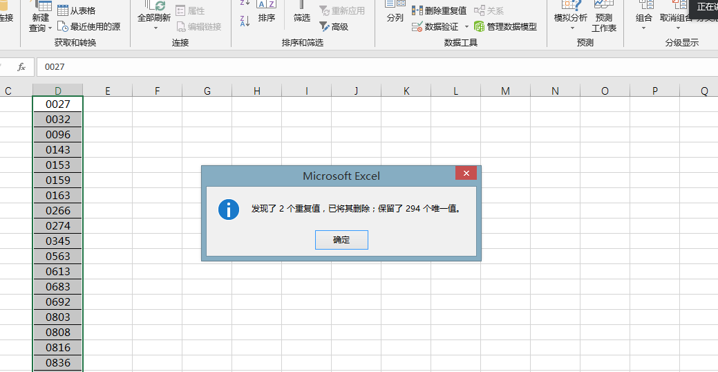The image size is (718, 372).
Task: Select cell containing 0163
Action: 57,195
